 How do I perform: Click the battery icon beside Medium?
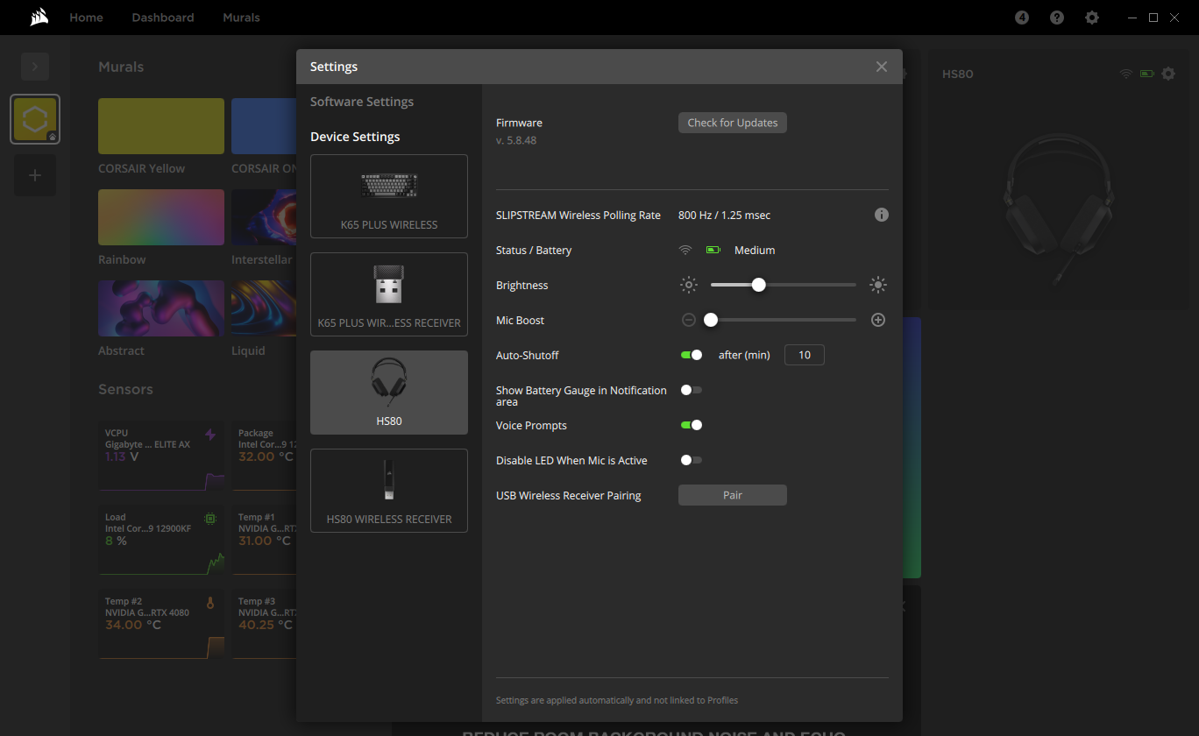coord(713,250)
